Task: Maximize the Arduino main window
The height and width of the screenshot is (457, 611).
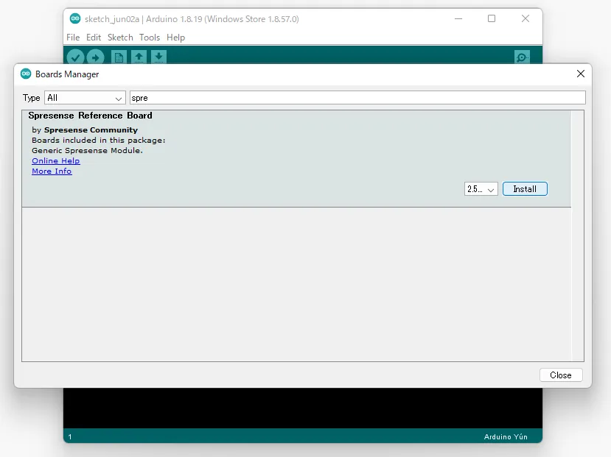Action: (492, 18)
